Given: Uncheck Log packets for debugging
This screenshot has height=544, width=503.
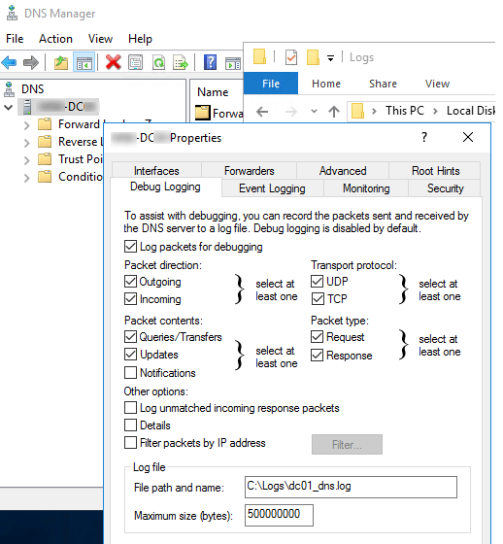Looking at the screenshot, I should point(130,247).
